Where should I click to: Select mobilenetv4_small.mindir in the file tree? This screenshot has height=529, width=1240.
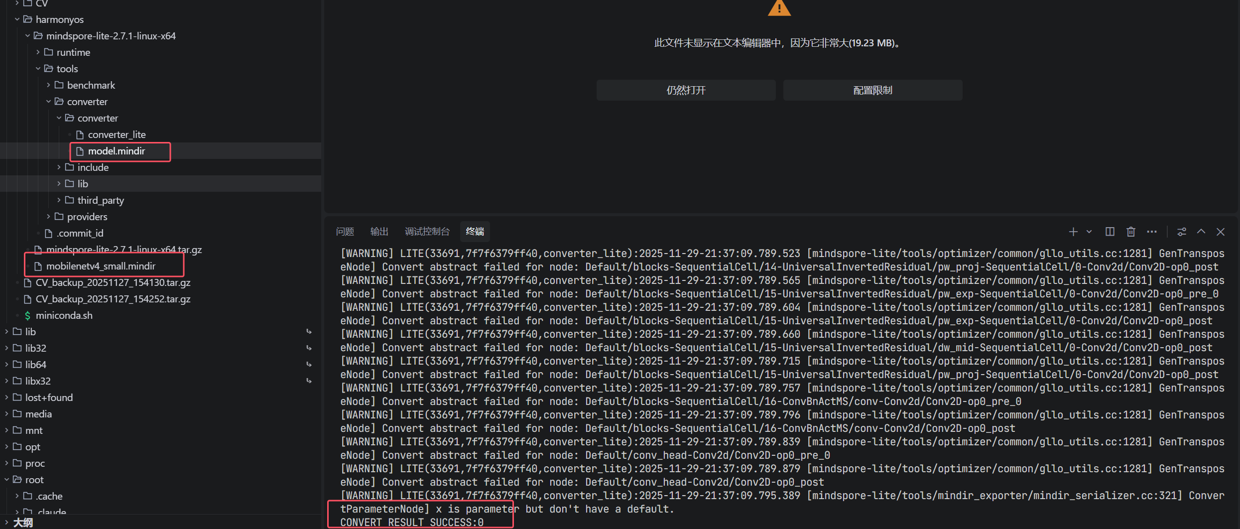[x=101, y=266]
